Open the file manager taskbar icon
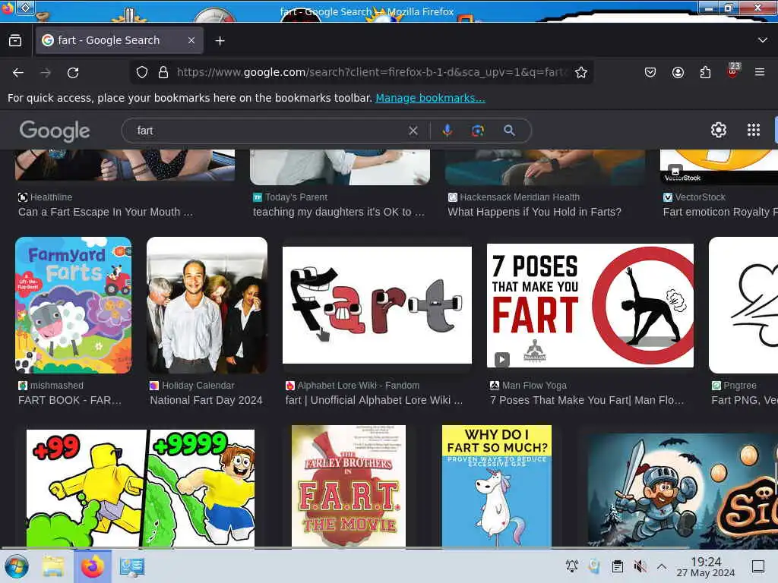This screenshot has width=778, height=583. click(x=53, y=566)
